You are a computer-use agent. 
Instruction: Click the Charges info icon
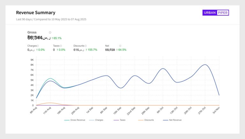[x=38, y=46]
